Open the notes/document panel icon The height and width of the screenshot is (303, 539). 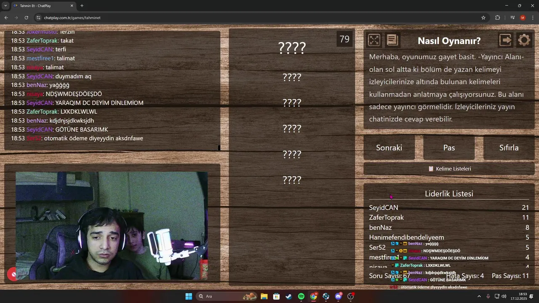pyautogui.click(x=392, y=40)
